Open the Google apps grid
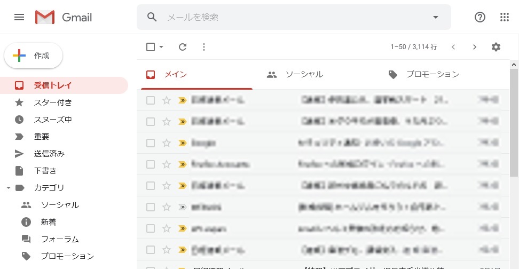The image size is (519, 269). pyautogui.click(x=505, y=17)
